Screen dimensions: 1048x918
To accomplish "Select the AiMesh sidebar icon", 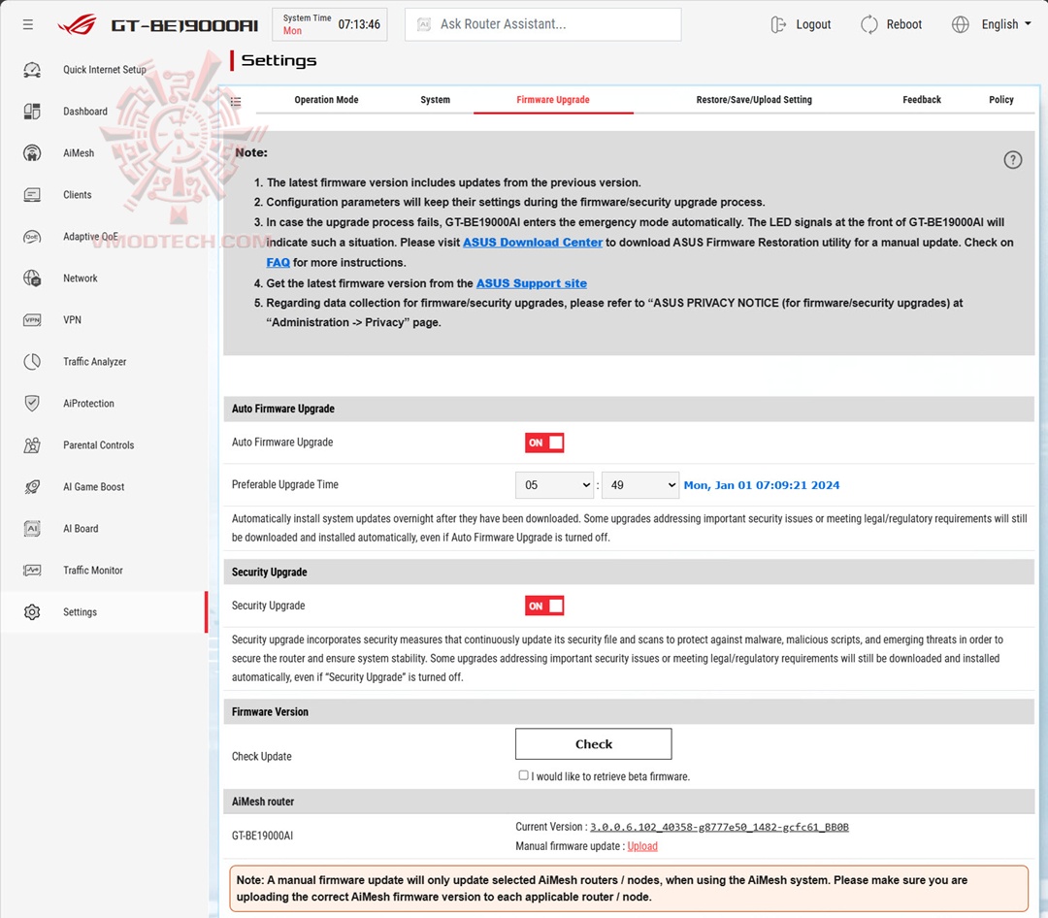I will [x=32, y=153].
